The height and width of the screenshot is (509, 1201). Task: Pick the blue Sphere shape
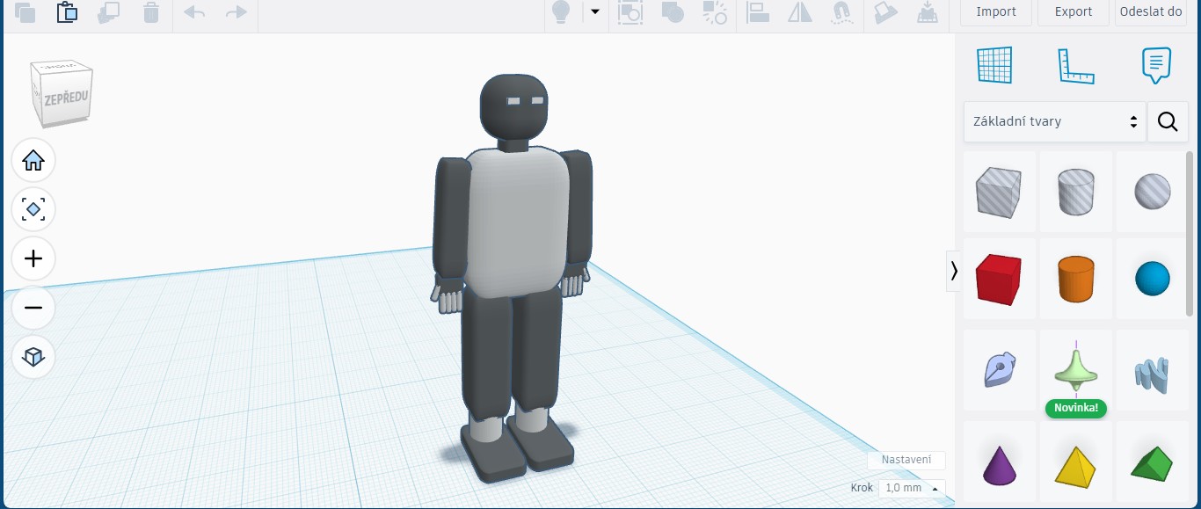point(1153,279)
